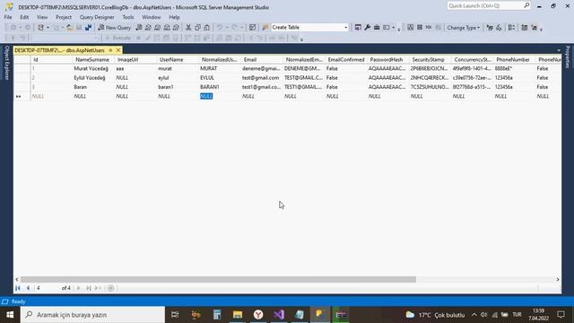Viewport: 574px width, 323px height.
Task: Click the Paste icon in the toolbar
Action: (207, 28)
